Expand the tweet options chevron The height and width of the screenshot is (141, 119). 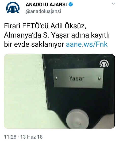pos(113,4)
